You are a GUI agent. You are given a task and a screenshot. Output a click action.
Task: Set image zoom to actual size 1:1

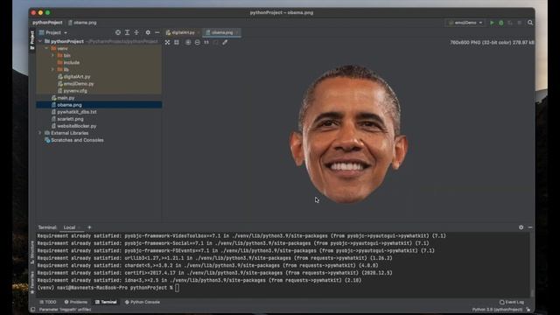206,42
